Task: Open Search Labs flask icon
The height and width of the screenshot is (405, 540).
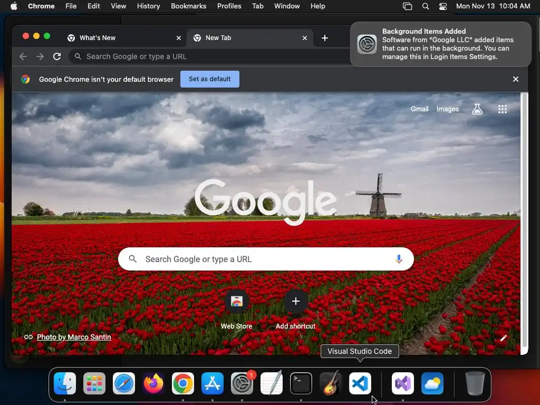Action: pyautogui.click(x=477, y=109)
